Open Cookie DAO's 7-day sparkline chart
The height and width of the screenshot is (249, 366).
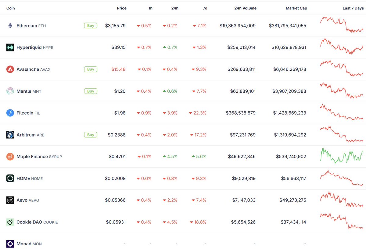(x=342, y=221)
